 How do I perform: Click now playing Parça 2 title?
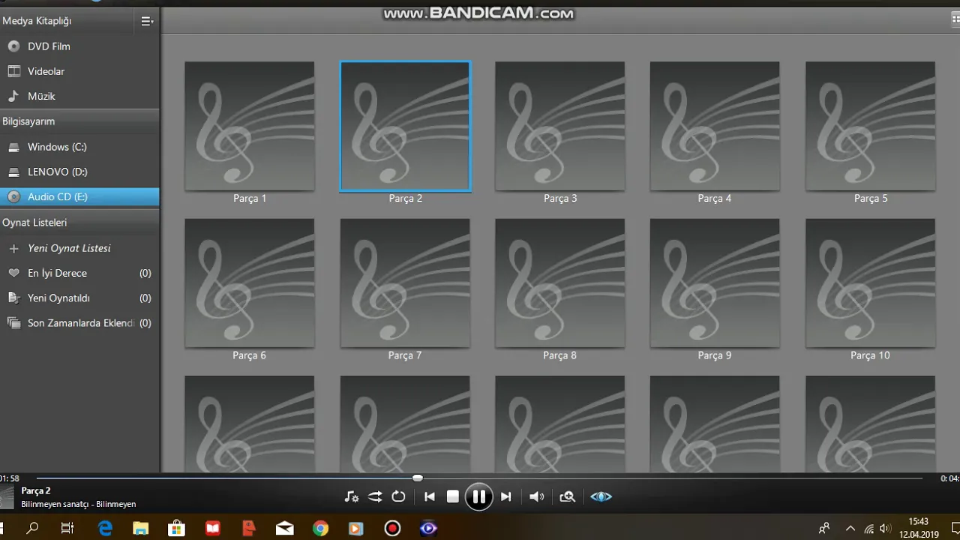pyautogui.click(x=36, y=490)
